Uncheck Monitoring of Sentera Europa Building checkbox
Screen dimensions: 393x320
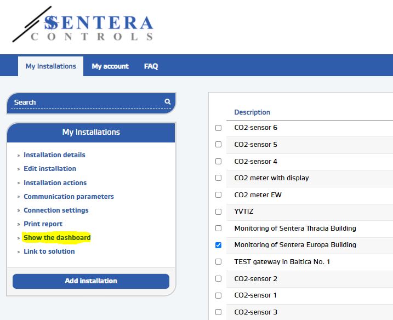tap(218, 245)
